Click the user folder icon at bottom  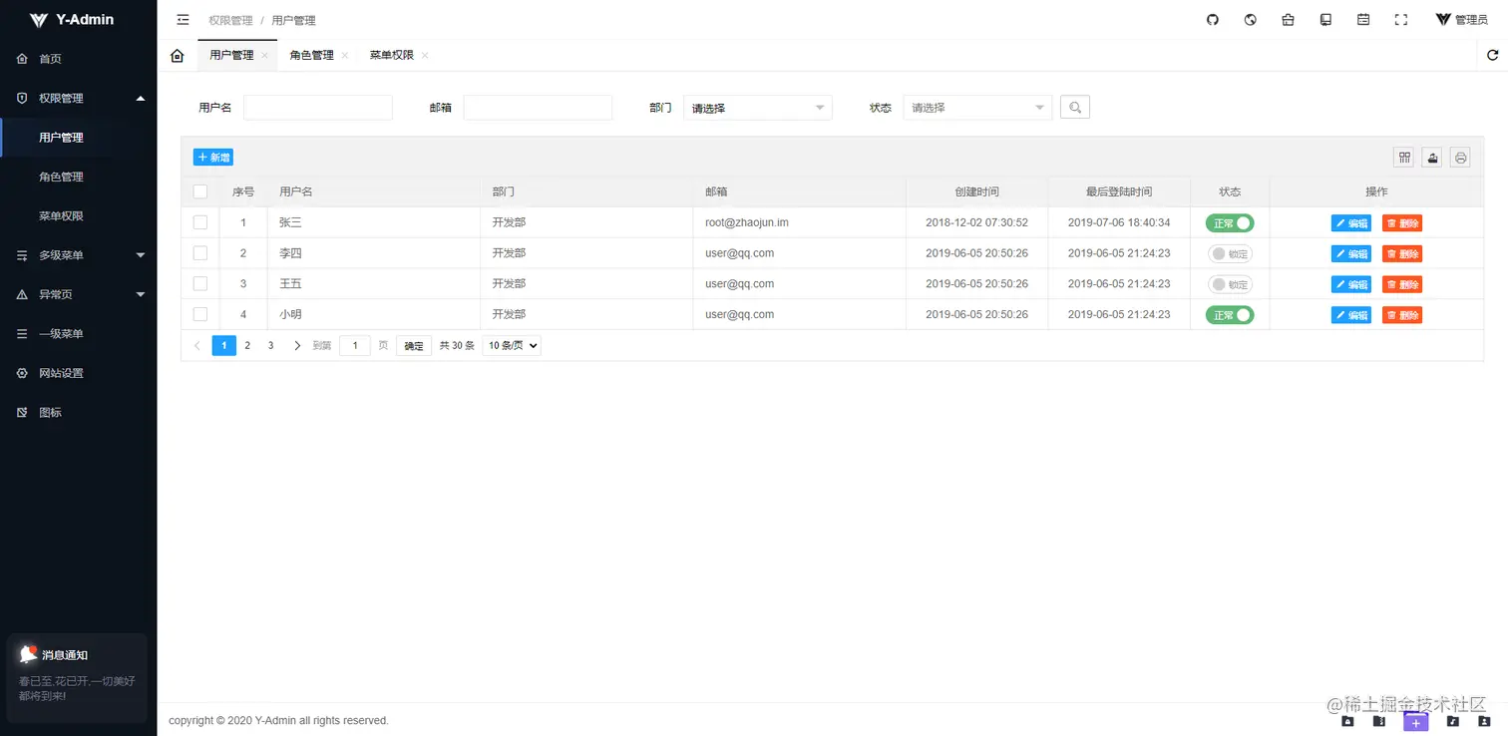point(1484,721)
